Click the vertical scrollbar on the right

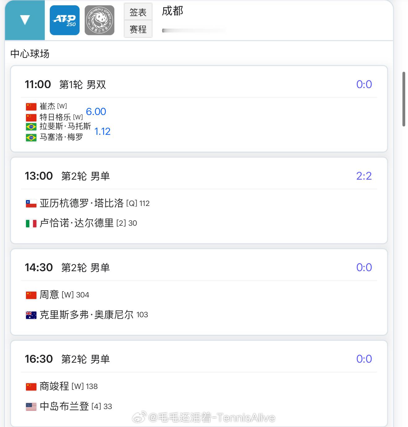(404, 99)
